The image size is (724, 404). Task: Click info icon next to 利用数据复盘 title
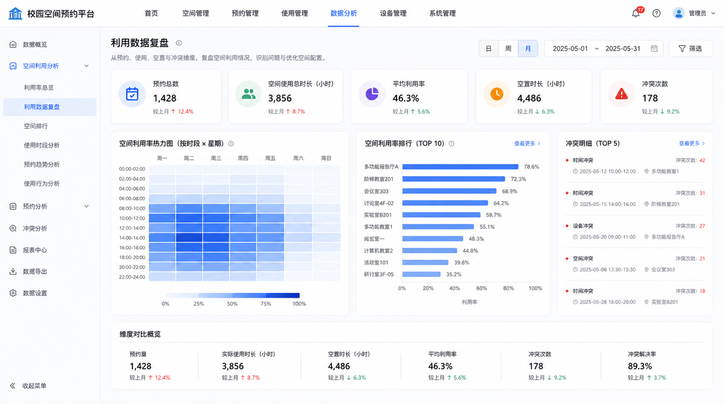pyautogui.click(x=179, y=43)
